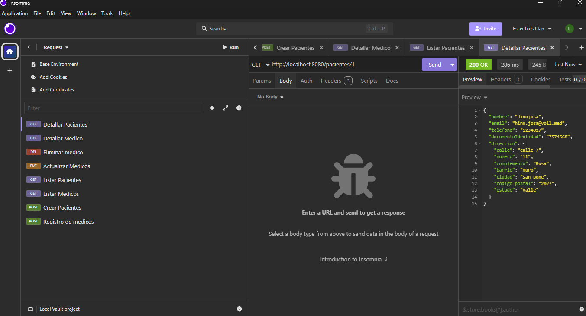Select the Eliminar medico request
The width and height of the screenshot is (586, 316).
coord(63,152)
